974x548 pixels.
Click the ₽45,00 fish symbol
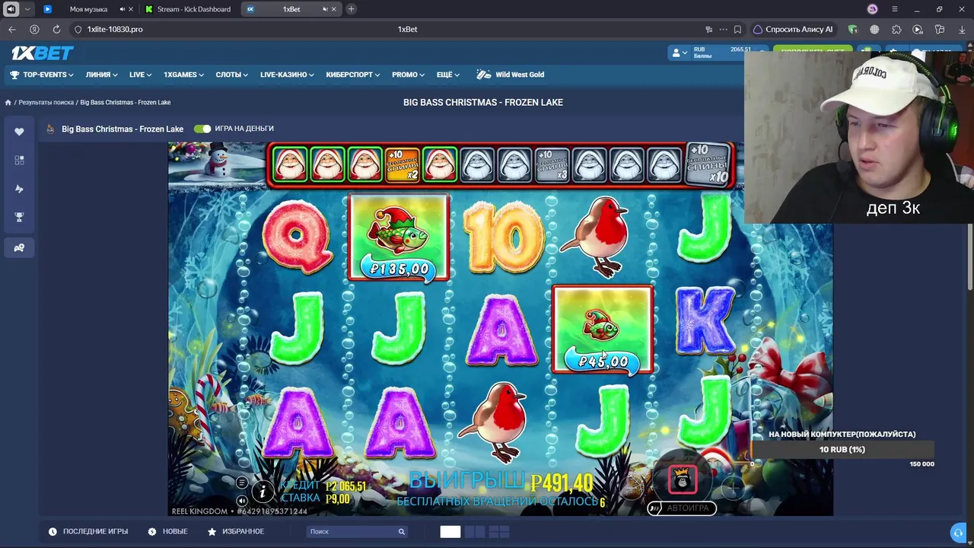point(603,330)
